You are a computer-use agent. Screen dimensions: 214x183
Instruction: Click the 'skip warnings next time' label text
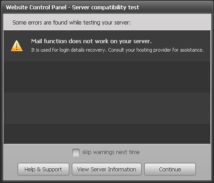pyautogui.click(x=111, y=152)
